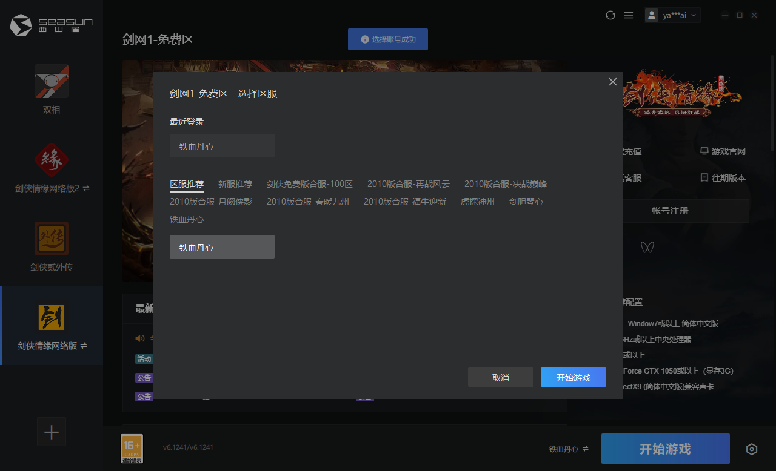Open 剑胆琴心 server group tab
The image size is (776, 471).
(526, 202)
